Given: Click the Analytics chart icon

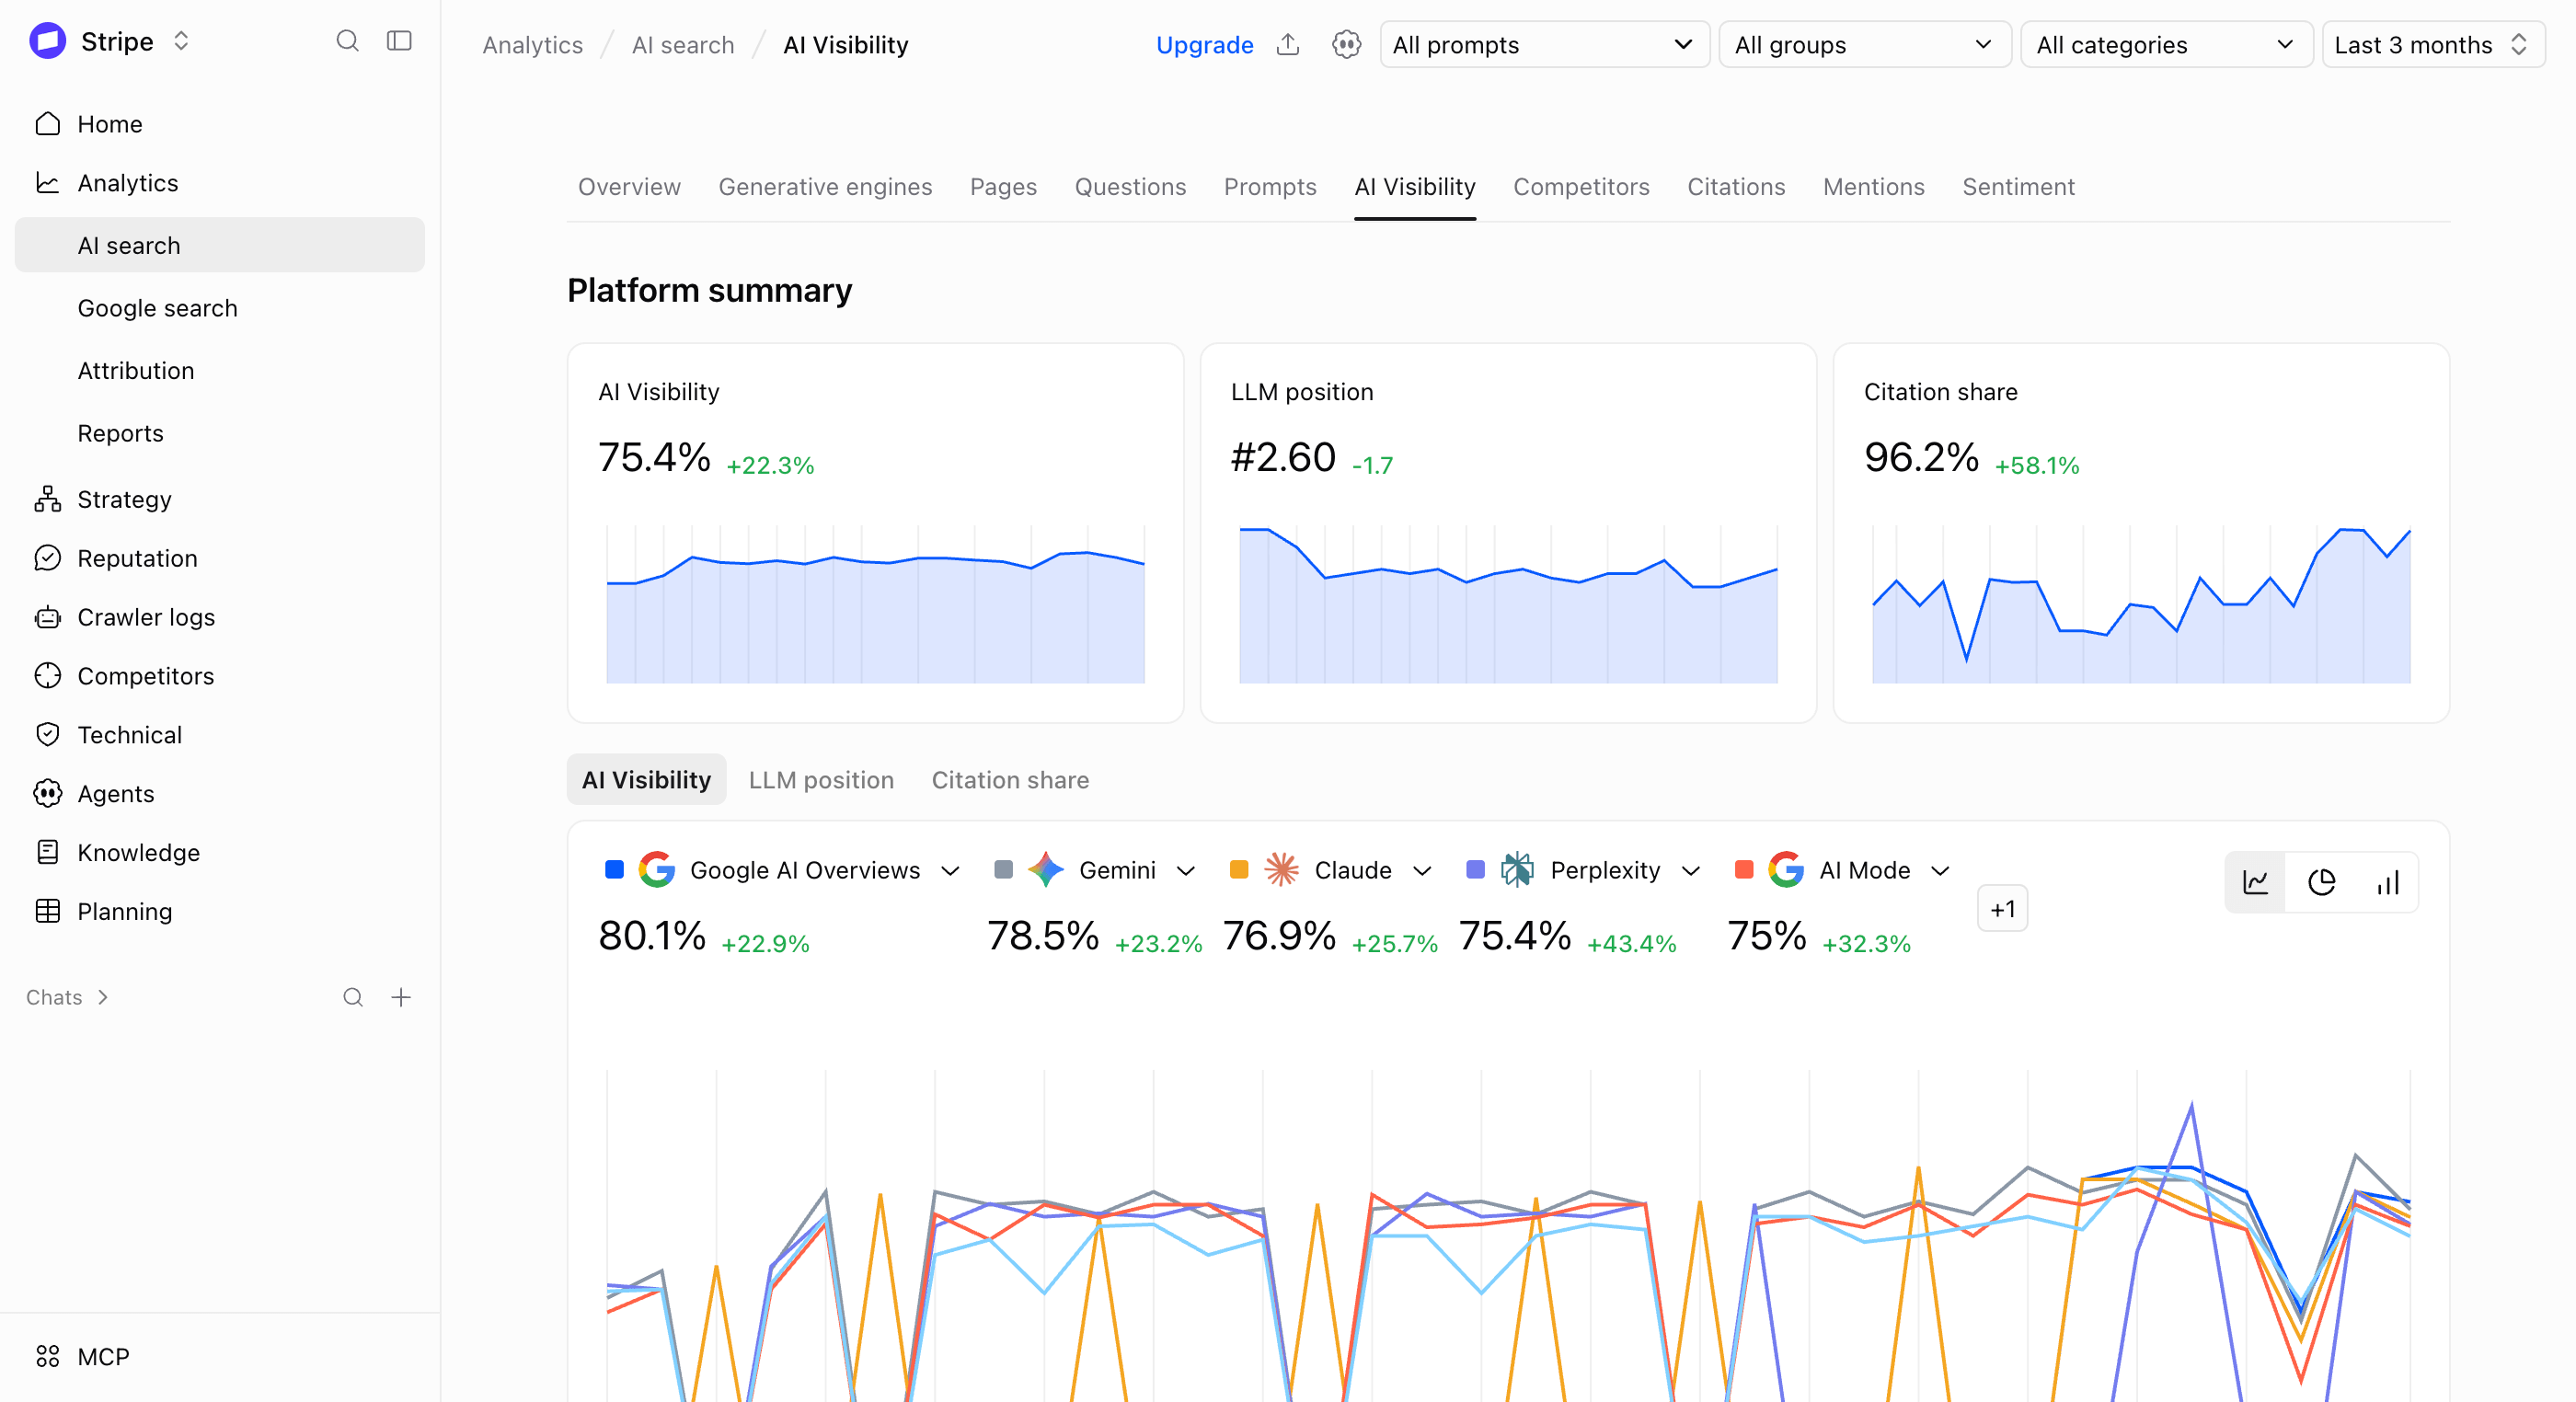Looking at the screenshot, I should pyautogui.click(x=48, y=183).
